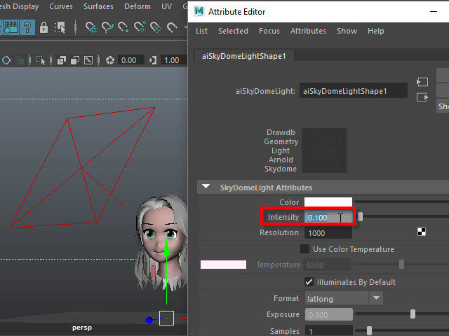
Task: Collapse the SkyDomeLight Attributes section
Action: coord(206,188)
